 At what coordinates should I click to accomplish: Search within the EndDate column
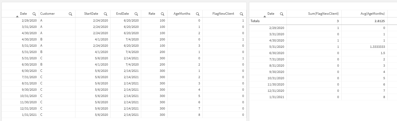coord(136,14)
